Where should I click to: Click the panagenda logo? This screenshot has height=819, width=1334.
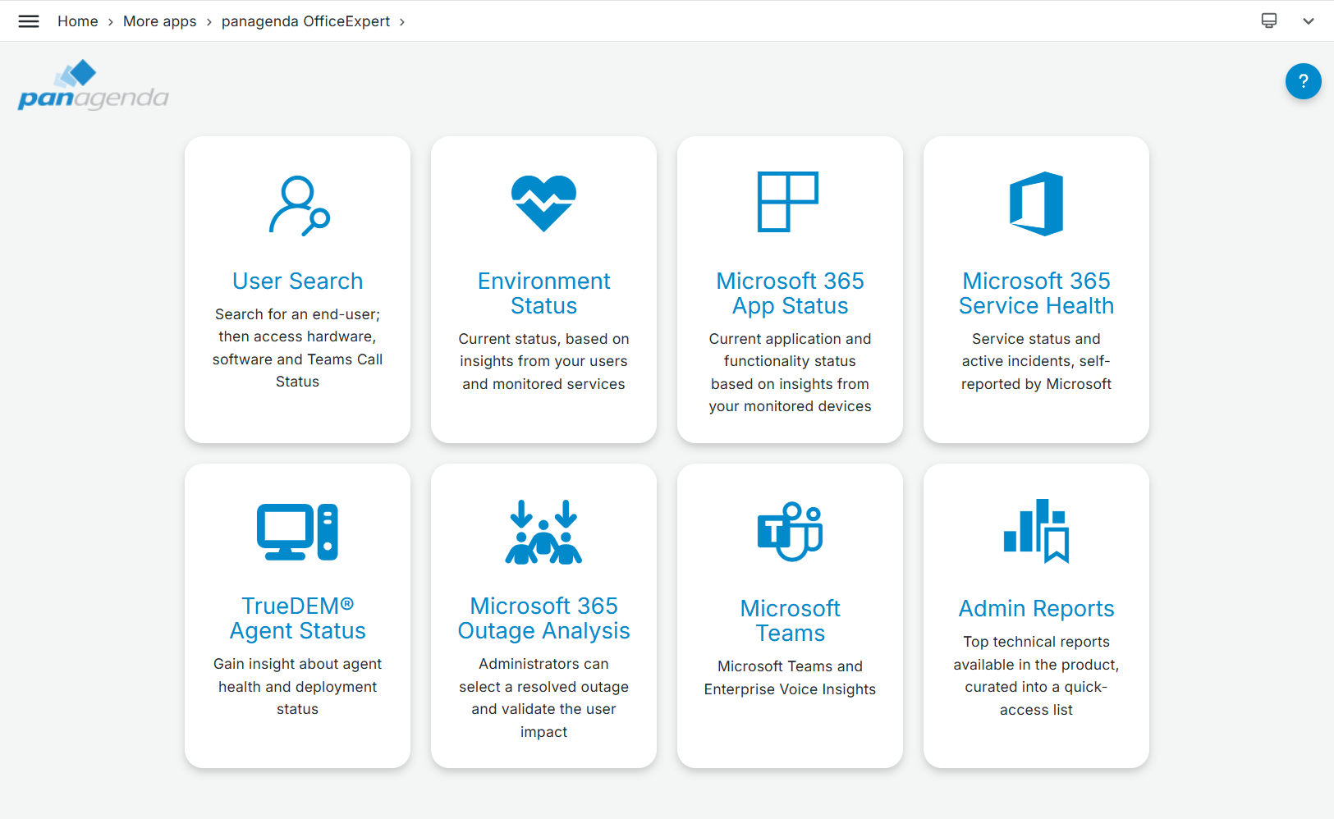point(93,85)
